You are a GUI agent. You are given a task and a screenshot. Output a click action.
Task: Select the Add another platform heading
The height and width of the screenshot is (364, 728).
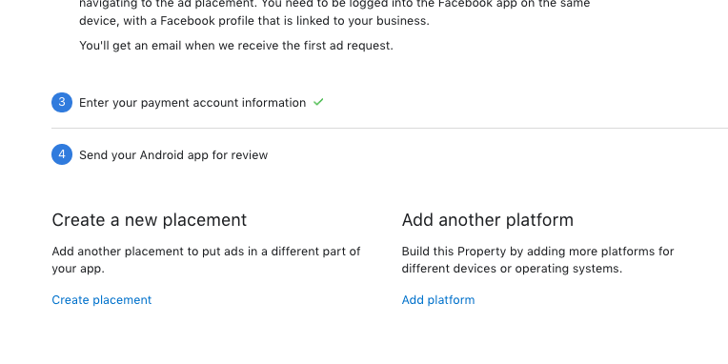[488, 220]
